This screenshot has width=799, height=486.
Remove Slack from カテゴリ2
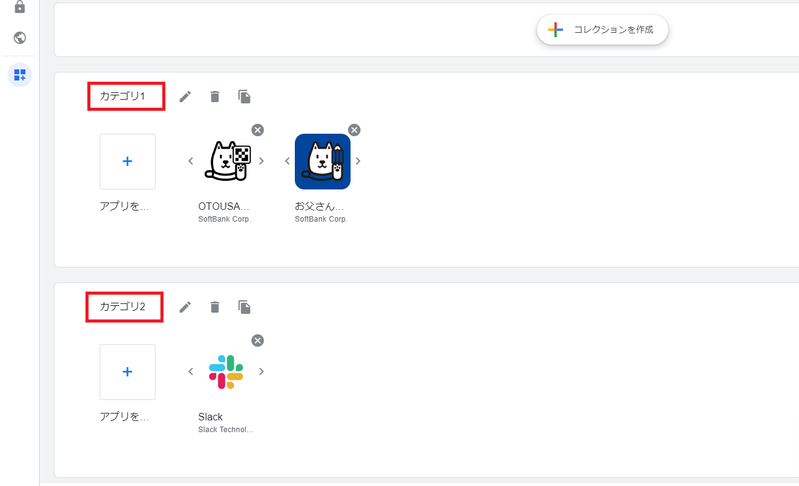pyautogui.click(x=258, y=341)
